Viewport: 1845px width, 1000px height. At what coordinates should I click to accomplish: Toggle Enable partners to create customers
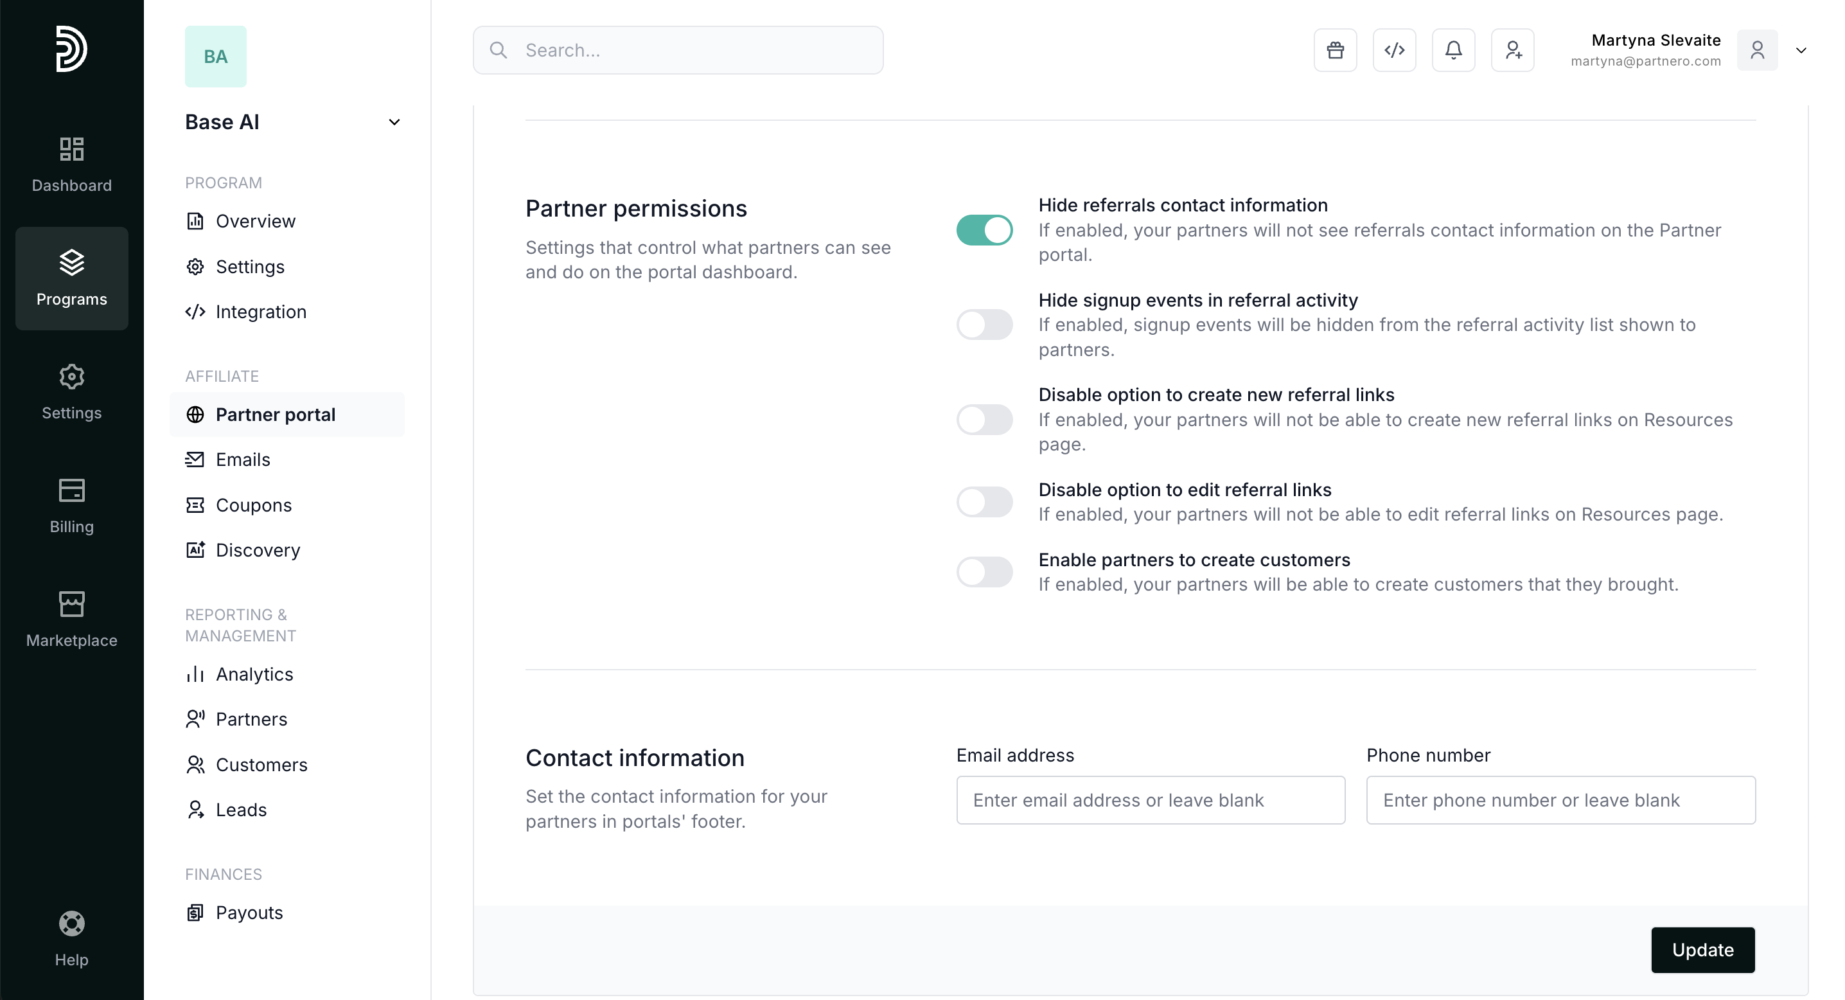[x=984, y=571]
